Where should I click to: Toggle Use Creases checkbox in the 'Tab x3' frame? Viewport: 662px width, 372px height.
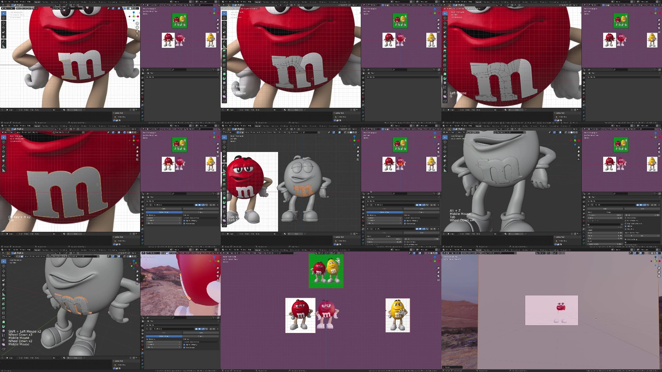click(x=405, y=223)
